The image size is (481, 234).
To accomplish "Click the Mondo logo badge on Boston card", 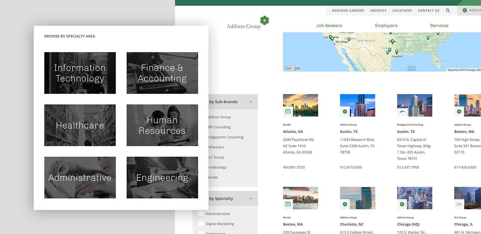I will point(288,204).
